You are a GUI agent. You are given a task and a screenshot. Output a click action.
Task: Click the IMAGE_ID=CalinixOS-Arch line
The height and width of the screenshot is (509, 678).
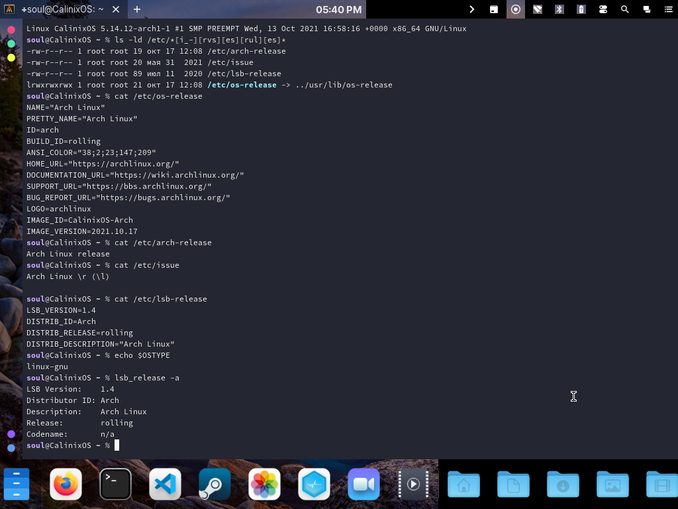(x=79, y=220)
